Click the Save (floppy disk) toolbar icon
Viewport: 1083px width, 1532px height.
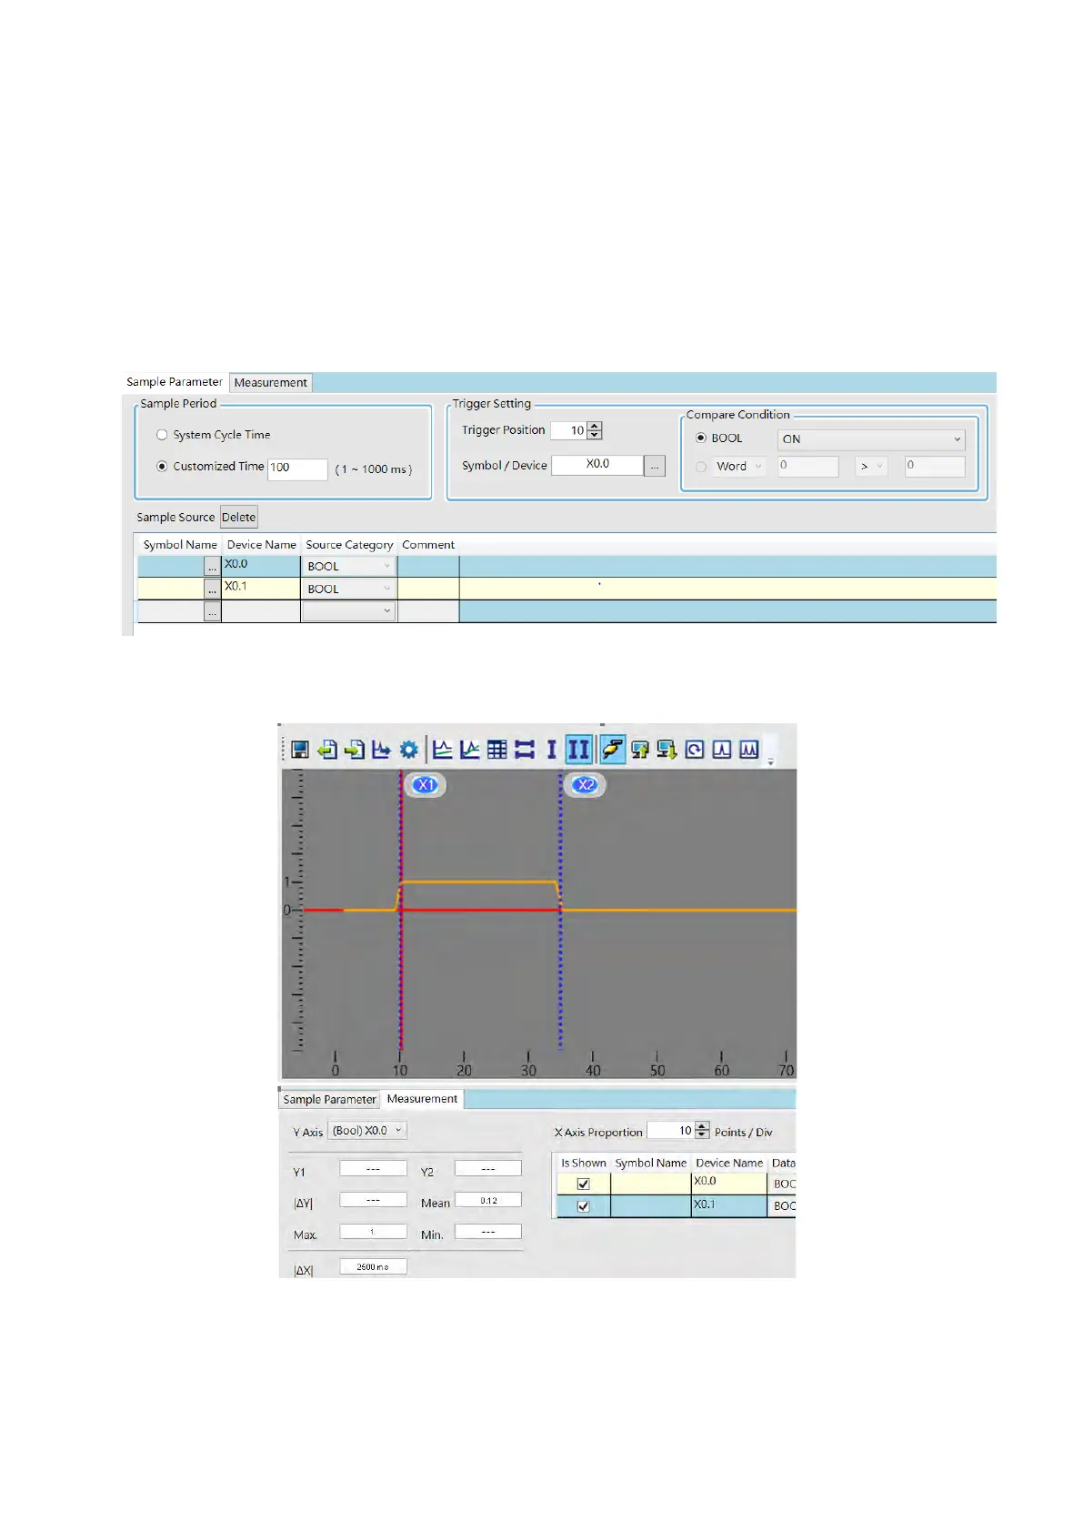[x=299, y=750]
